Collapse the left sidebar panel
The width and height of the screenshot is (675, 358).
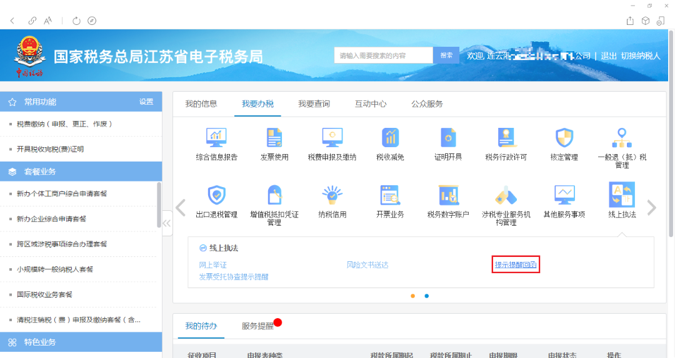167,223
